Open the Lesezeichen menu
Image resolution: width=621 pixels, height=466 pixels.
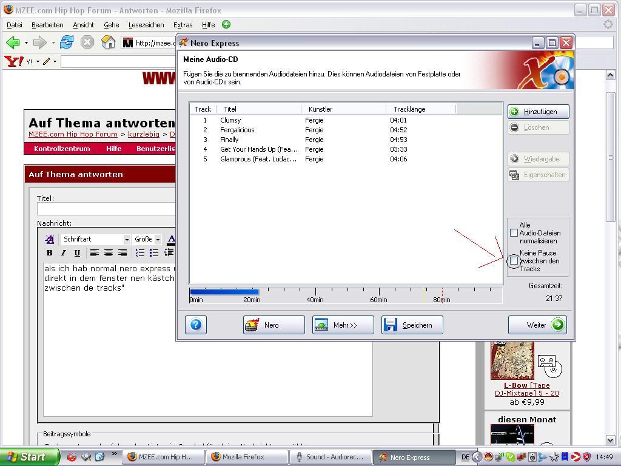[x=146, y=25]
